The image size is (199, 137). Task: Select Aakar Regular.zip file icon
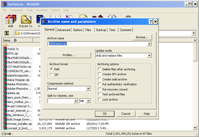5,80
